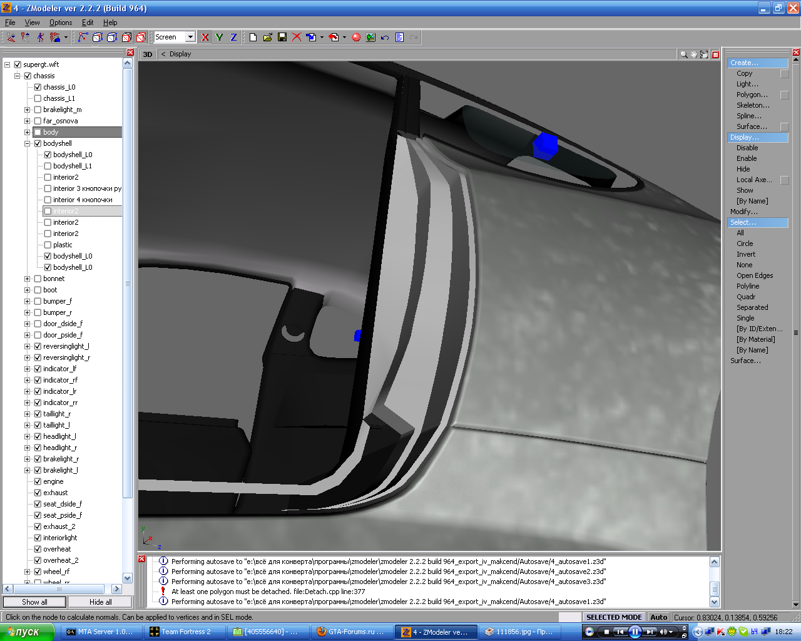Click the Open Edges select command
Image resolution: width=801 pixels, height=641 pixels.
(x=755, y=275)
